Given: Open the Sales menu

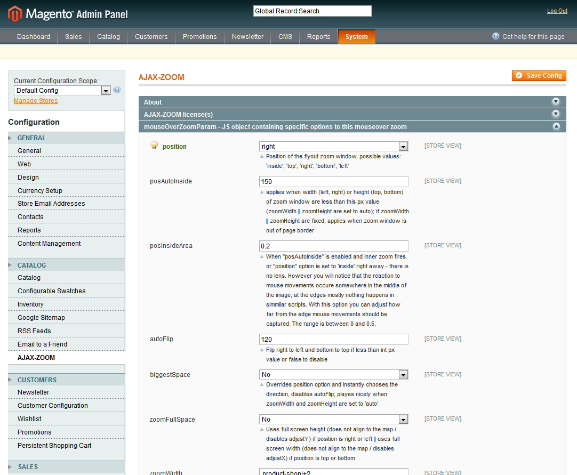Looking at the screenshot, I should click(73, 37).
